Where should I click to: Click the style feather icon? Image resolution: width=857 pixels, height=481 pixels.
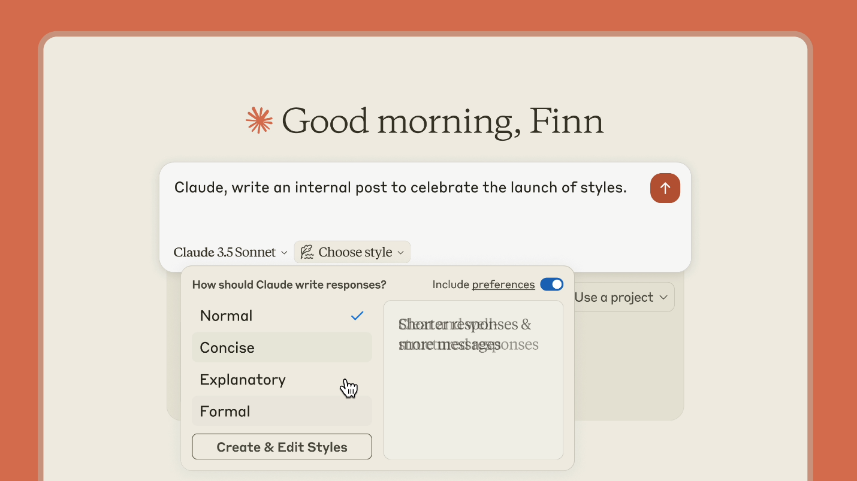click(307, 252)
